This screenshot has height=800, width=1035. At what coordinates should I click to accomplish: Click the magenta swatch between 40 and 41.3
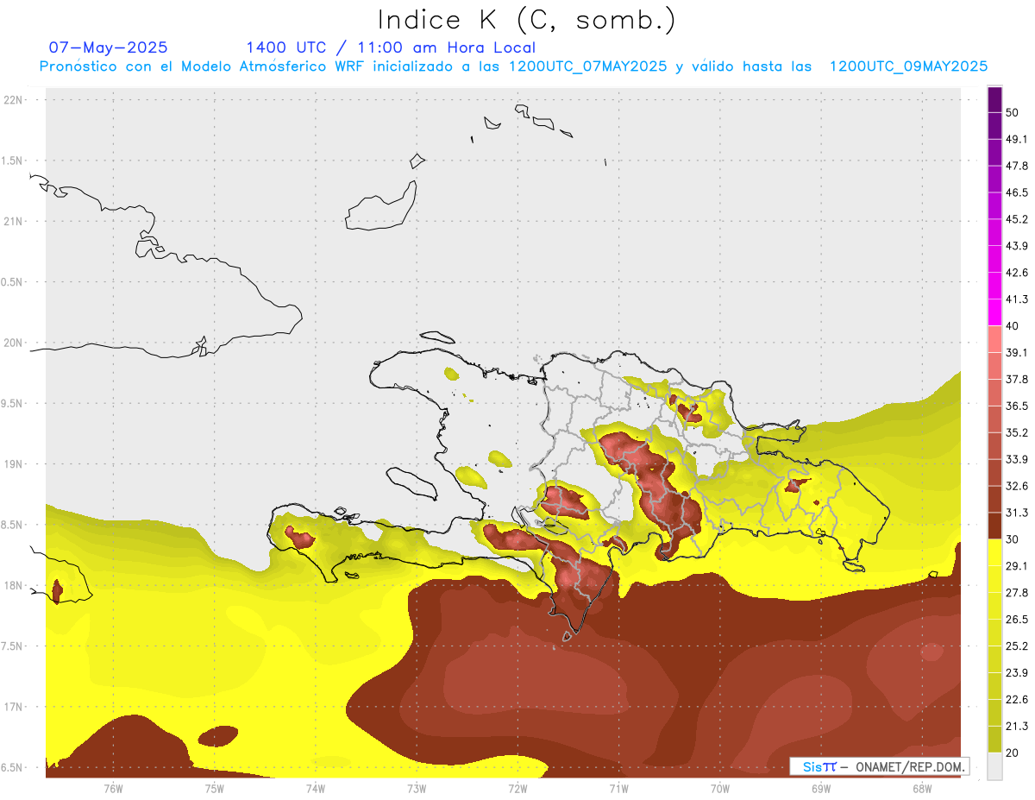click(x=994, y=313)
